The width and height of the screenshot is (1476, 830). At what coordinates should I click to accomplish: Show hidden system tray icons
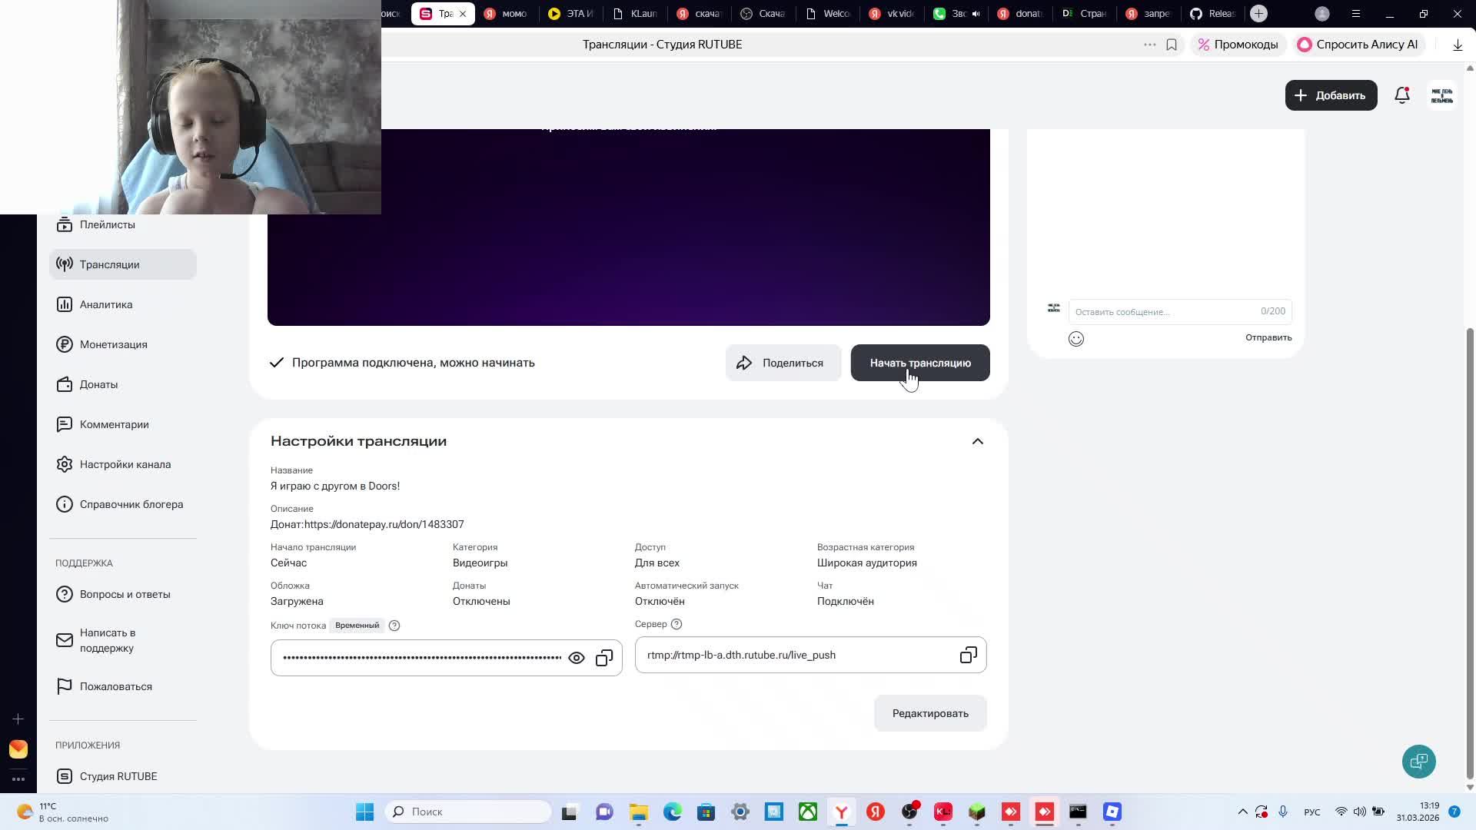(x=1242, y=812)
